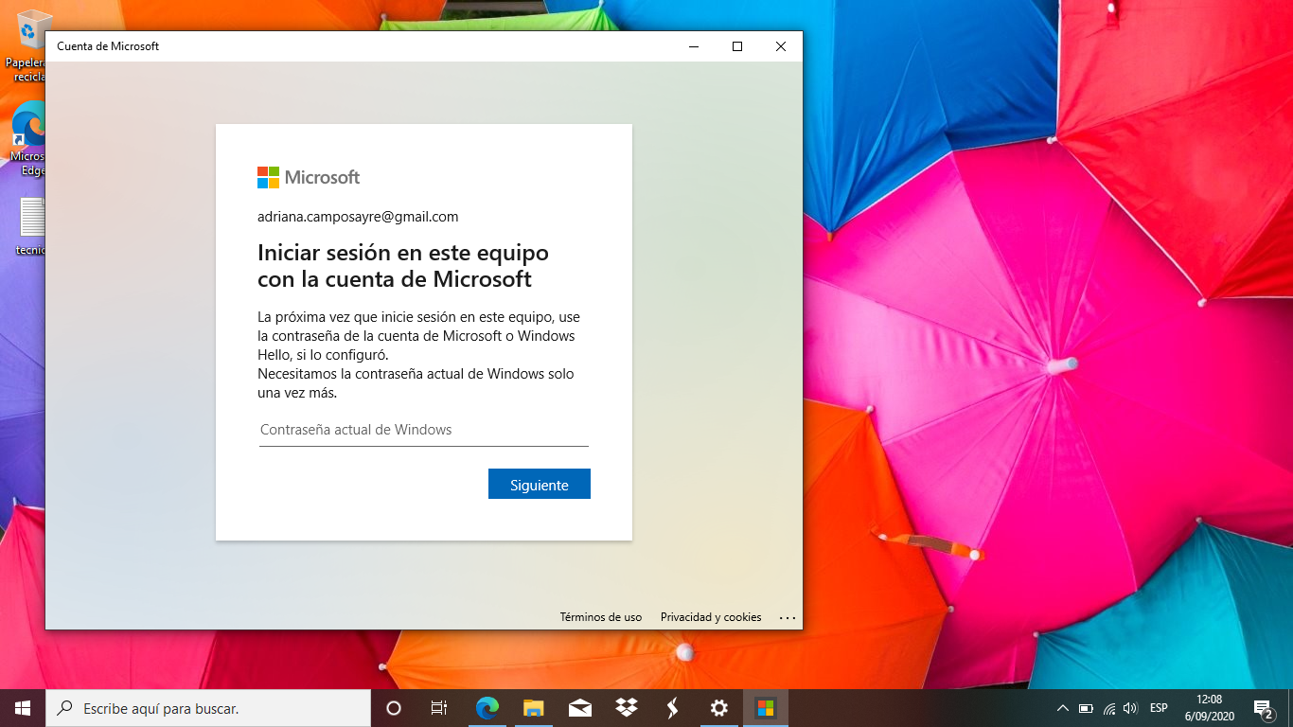The image size is (1293, 727).
Task: Close the Cuenta de Microsoft window
Action: point(781,46)
